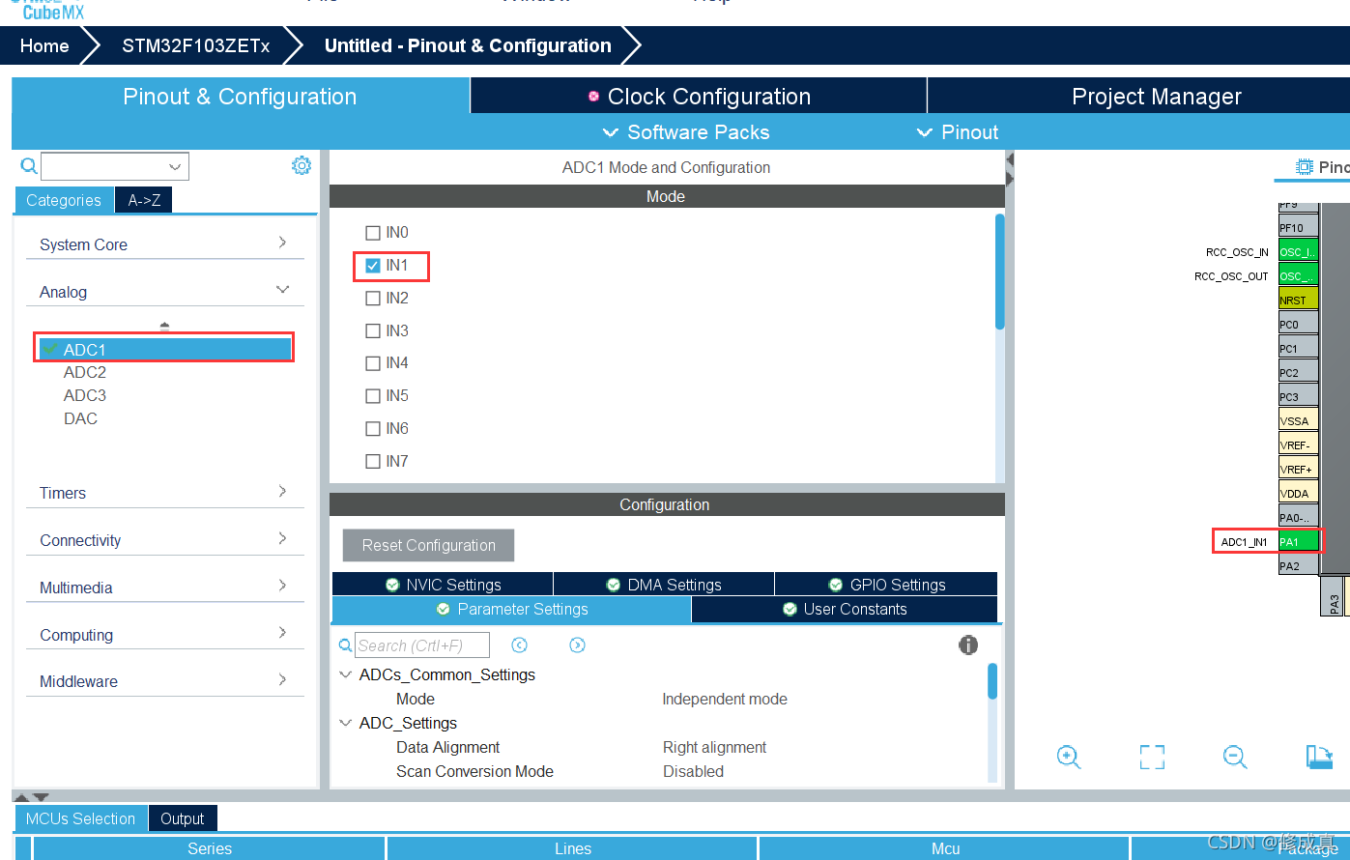
Task: Open the peripheral search dropdown
Action: coord(175,167)
